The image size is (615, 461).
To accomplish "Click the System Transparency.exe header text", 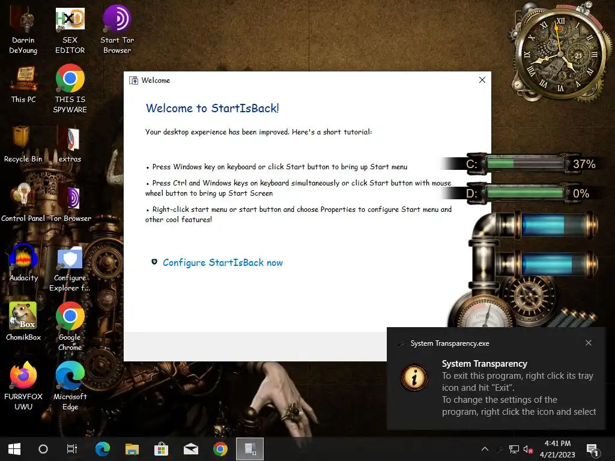I will coord(449,343).
